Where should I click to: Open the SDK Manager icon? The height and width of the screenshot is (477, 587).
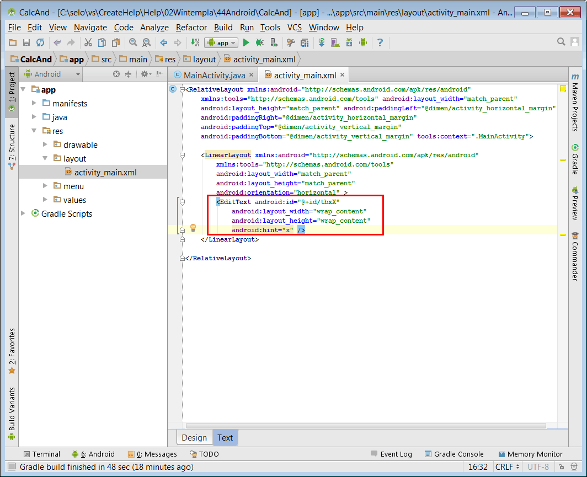pos(349,42)
